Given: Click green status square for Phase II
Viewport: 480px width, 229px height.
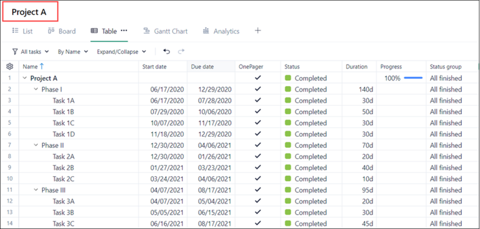Looking at the screenshot, I should click(288, 145).
